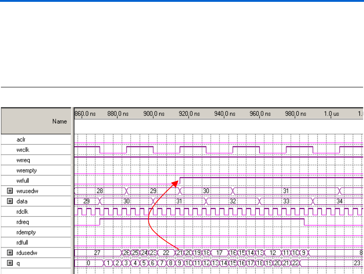Select the wrempty signal name
Image resolution: width=364 pixels, height=274 pixels.
[x=27, y=171]
